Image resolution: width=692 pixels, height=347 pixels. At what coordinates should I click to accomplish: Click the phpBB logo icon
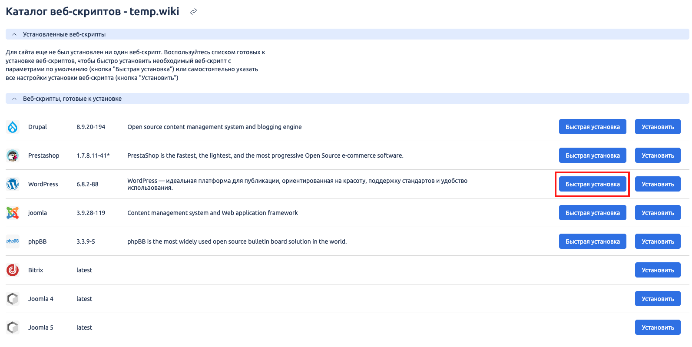(13, 241)
